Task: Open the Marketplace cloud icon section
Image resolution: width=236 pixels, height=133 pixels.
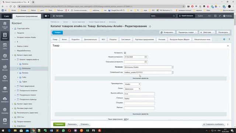Action: click(5, 100)
